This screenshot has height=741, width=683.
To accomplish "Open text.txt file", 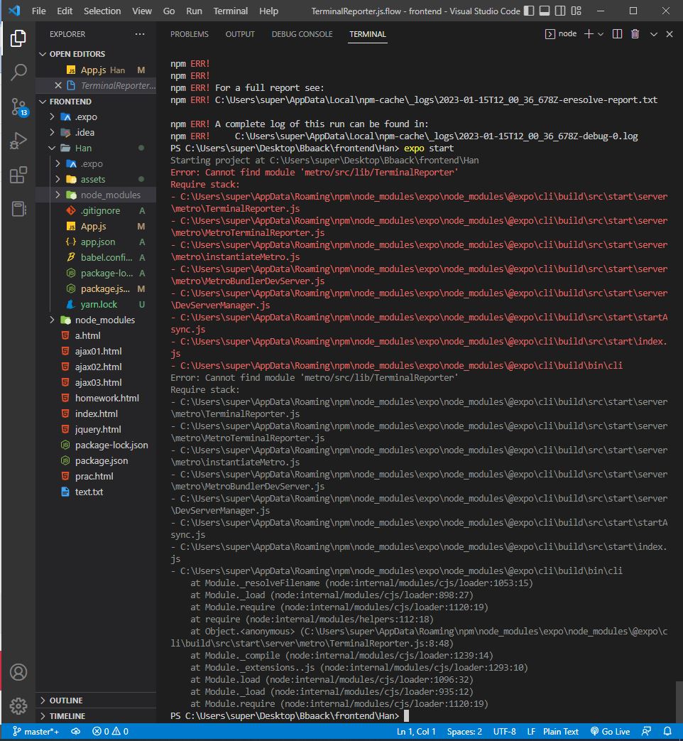I will tap(96, 492).
